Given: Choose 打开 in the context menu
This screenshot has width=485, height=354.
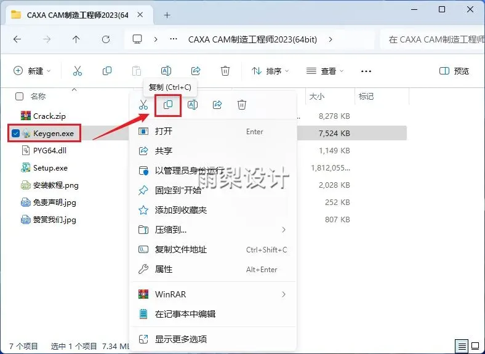Looking at the screenshot, I should click(213, 131).
